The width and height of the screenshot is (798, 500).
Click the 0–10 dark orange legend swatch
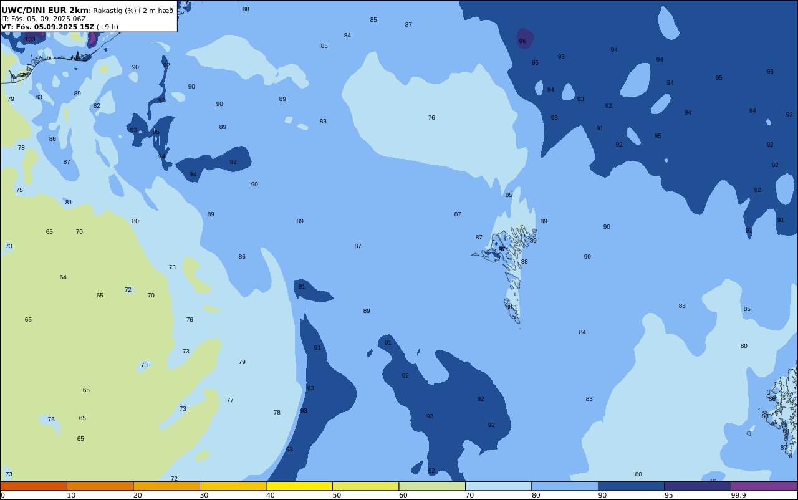34,486
